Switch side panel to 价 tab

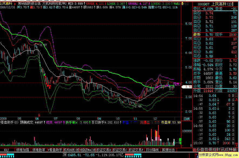[198, 150]
